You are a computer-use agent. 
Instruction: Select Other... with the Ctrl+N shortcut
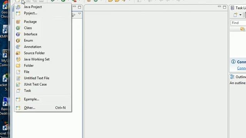point(43,108)
